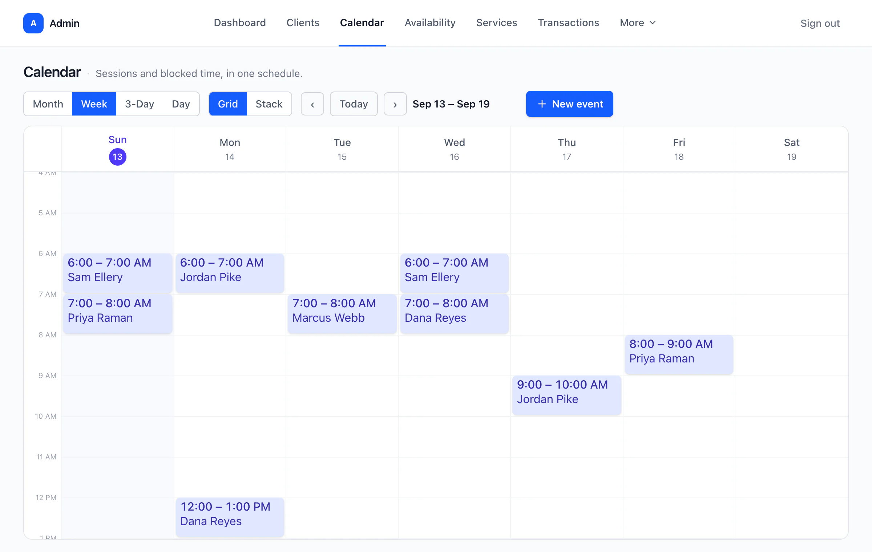Sign out of the admin account
Screen dimensions: 872x552
(820, 23)
